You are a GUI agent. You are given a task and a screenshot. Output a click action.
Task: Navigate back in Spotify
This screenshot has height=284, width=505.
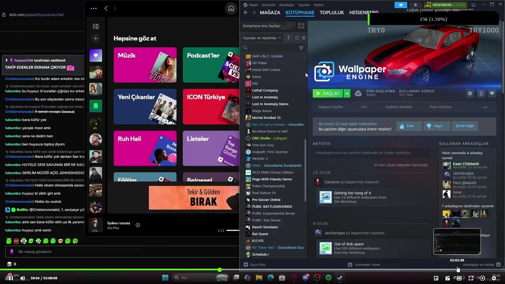[106, 8]
